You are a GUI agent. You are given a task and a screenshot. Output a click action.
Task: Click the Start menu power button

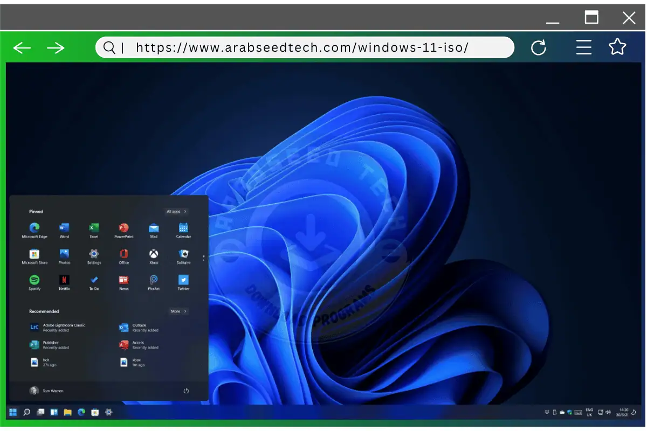[x=186, y=391]
